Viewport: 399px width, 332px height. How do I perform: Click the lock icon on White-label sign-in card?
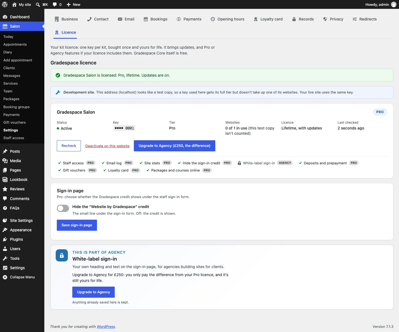[62, 255]
